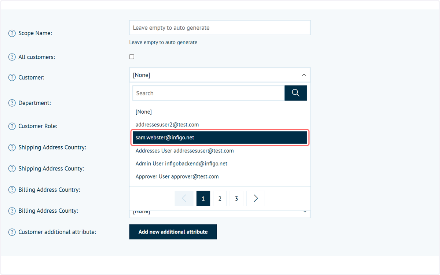440x275 pixels.
Task: Click help icon beside Scope Name
Action: [12, 33]
